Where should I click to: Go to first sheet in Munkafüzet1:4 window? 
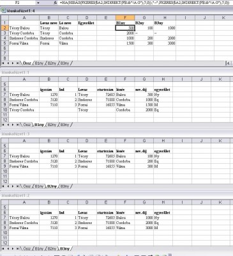coord(3,63)
